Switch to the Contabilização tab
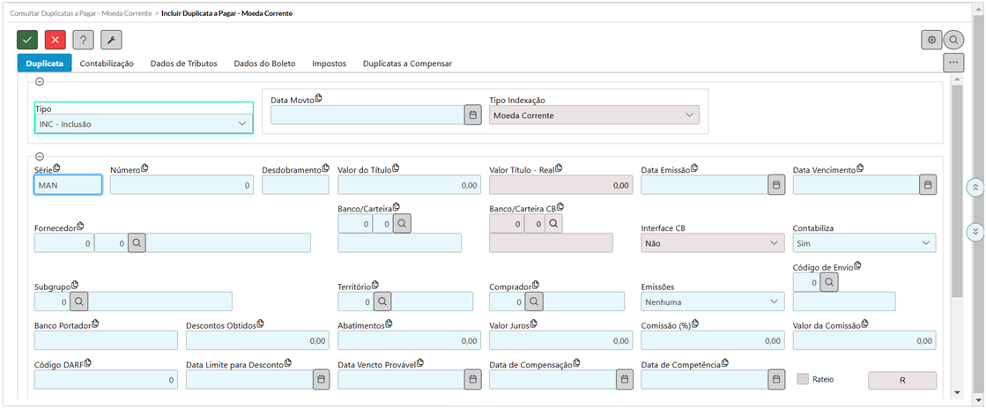Image resolution: width=986 pixels, height=409 pixels. click(x=107, y=63)
